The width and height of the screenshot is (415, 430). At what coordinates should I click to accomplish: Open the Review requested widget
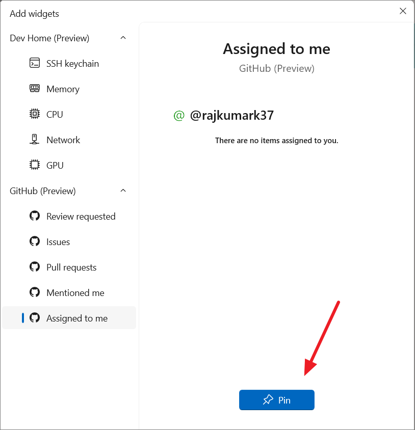tap(69, 217)
